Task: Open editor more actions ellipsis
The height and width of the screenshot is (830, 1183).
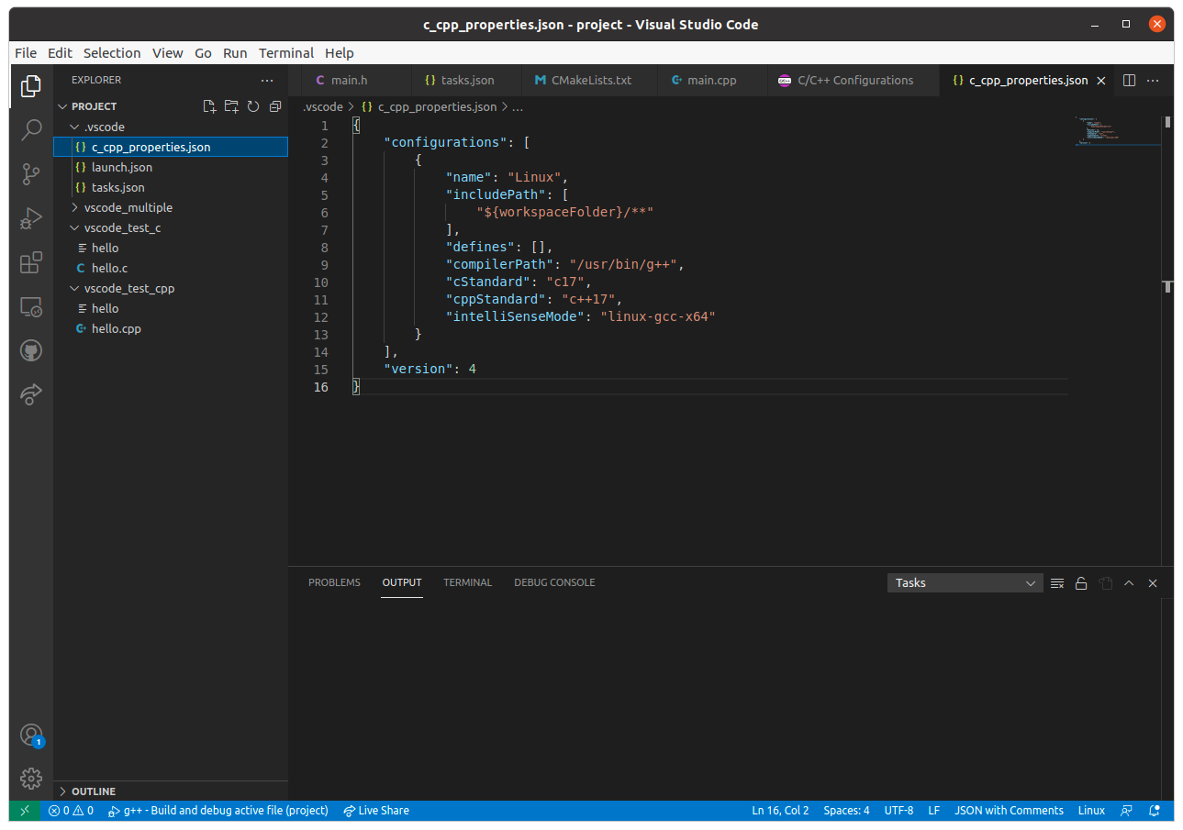Action: (x=1154, y=80)
